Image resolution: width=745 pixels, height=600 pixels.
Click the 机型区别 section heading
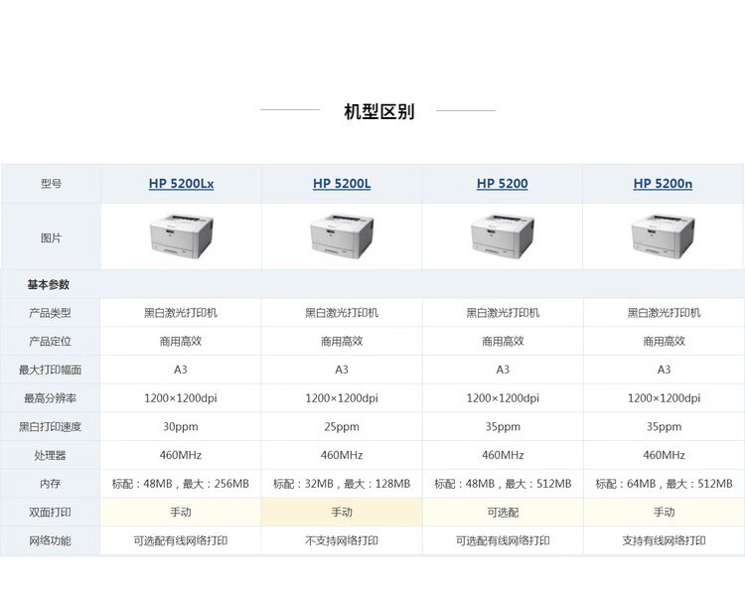click(378, 111)
